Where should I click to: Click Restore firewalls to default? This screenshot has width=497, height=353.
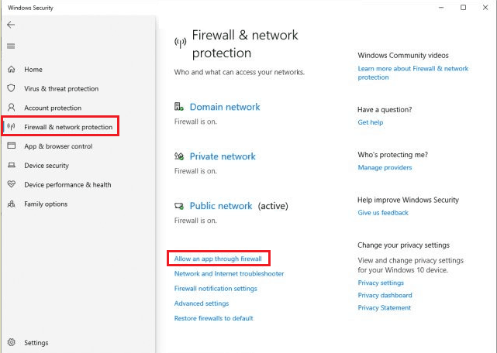point(213,318)
